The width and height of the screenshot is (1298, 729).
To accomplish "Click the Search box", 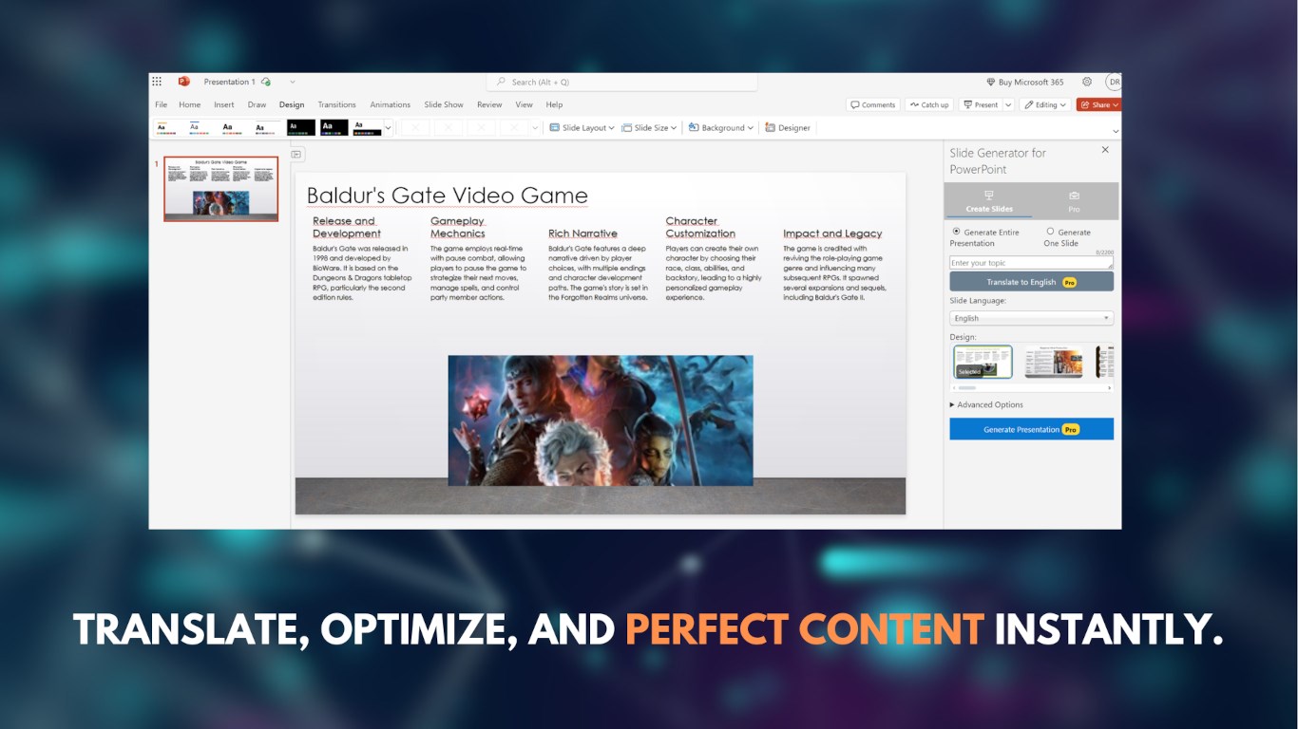I will [x=622, y=83].
